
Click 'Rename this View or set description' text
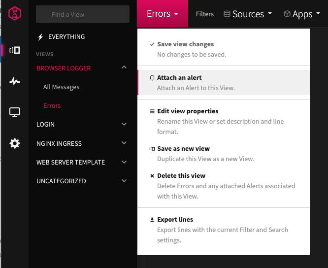tap(203, 122)
